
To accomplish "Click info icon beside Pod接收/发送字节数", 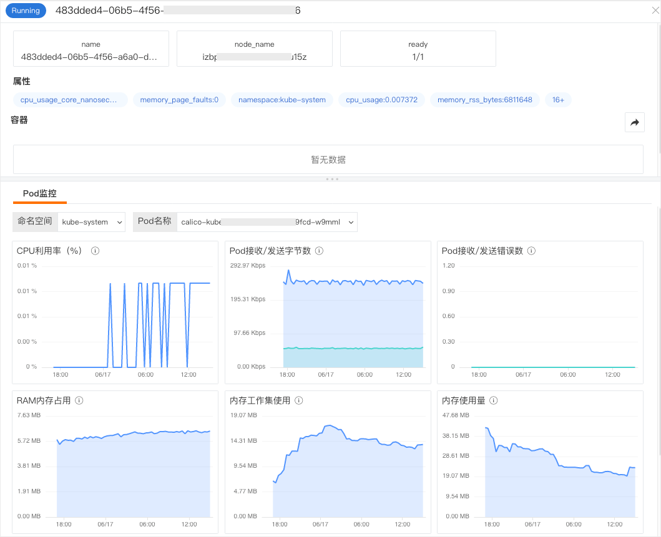I will tap(320, 251).
